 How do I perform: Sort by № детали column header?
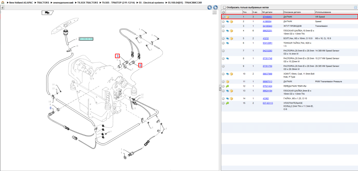[267, 12]
